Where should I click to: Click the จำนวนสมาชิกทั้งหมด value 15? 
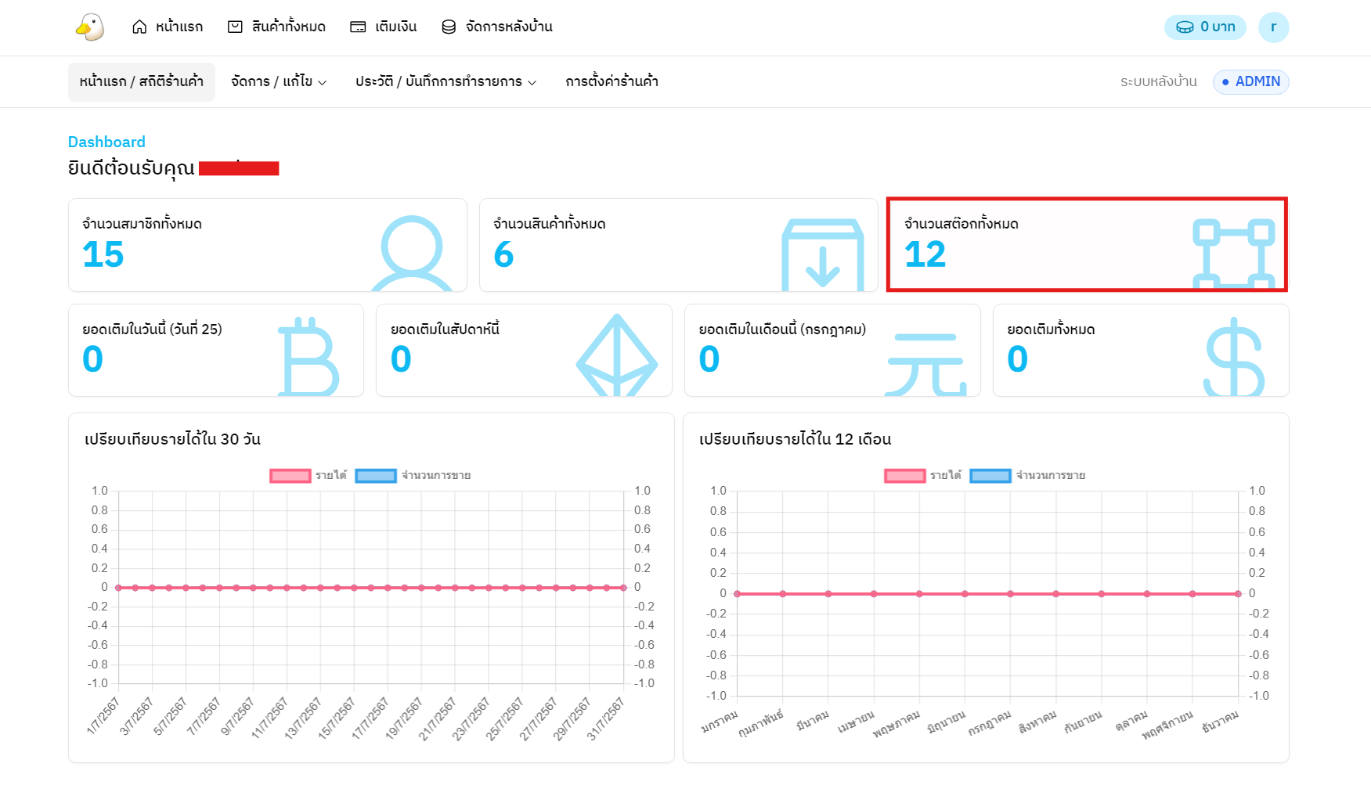[103, 254]
